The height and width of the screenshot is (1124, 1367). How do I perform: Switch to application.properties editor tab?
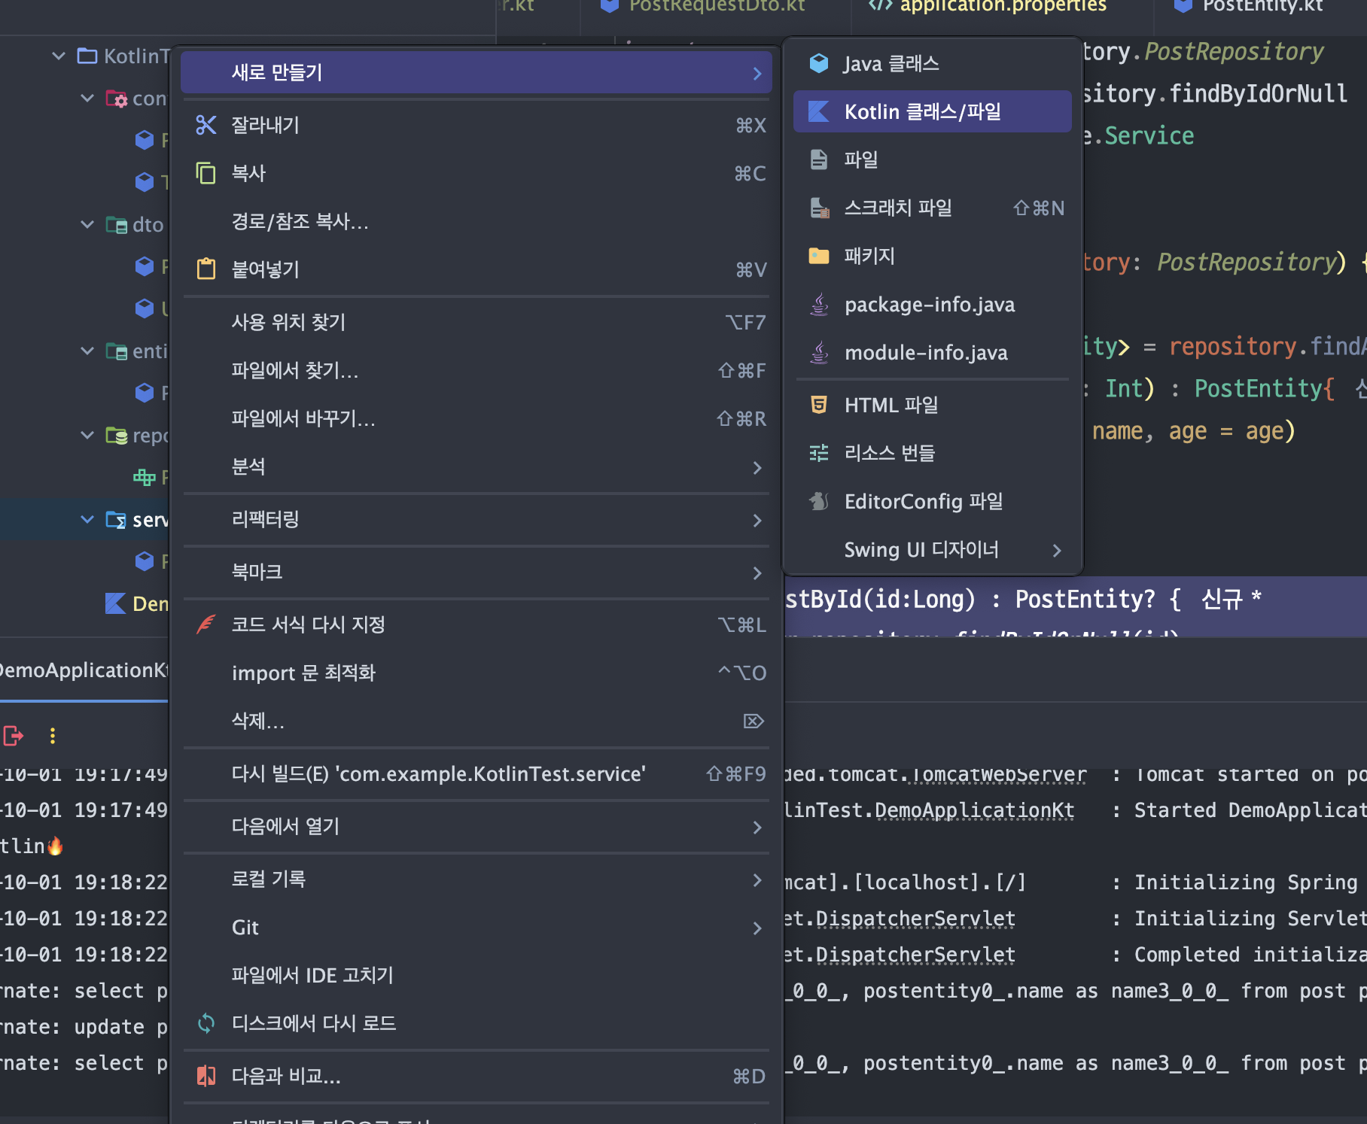pyautogui.click(x=988, y=6)
